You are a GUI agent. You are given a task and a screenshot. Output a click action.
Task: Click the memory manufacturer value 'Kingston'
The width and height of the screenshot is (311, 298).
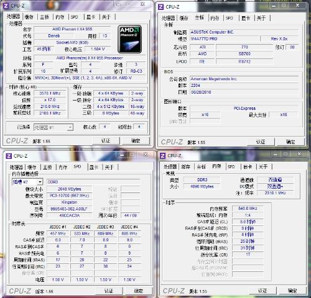pos(69,202)
